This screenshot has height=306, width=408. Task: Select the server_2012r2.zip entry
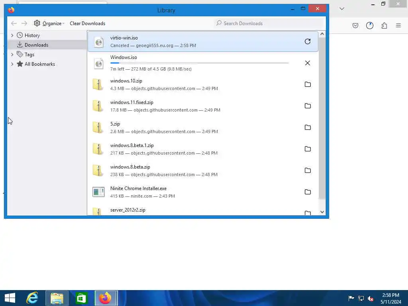pos(203,211)
